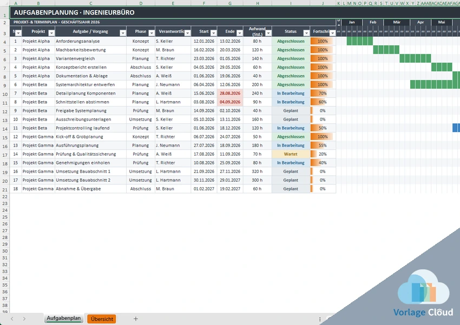Select the row 25 header
Image resolution: width=460 pixels, height=325 pixels.
tap(5, 217)
